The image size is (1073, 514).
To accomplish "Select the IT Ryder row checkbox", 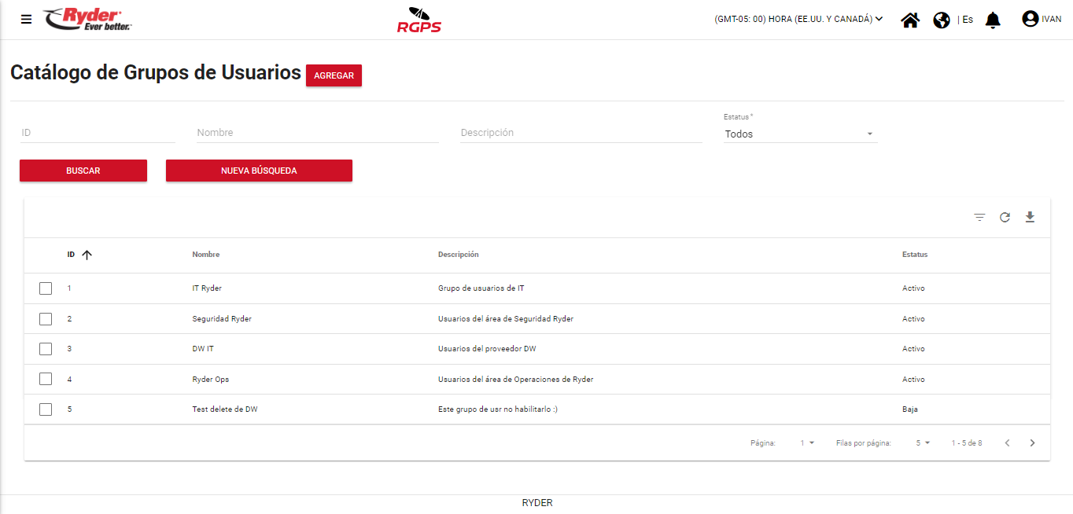I will coord(46,288).
